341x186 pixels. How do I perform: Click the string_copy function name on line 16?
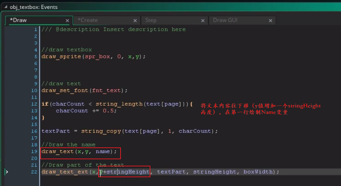pyautogui.click(x=101, y=131)
